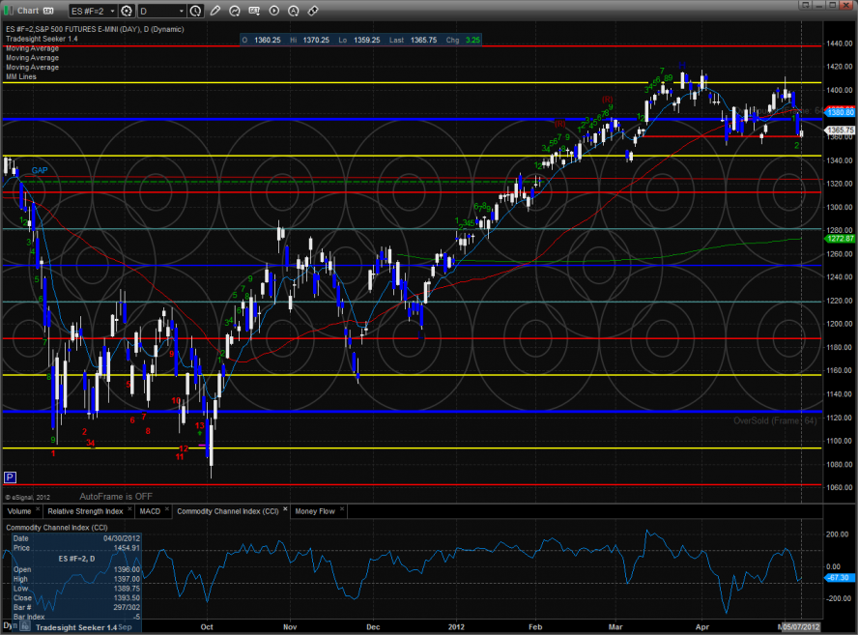The image size is (858, 635).
Task: Click the blue P icon on chart
Action: [10, 477]
